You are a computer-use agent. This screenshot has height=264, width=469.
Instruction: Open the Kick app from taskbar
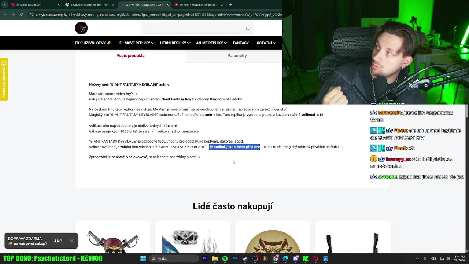pyautogui.click(x=305, y=258)
